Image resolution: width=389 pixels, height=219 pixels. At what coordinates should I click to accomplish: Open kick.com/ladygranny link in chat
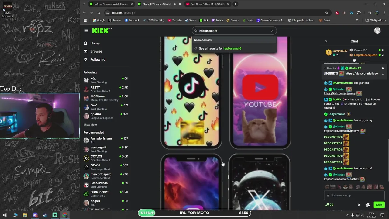(341, 131)
